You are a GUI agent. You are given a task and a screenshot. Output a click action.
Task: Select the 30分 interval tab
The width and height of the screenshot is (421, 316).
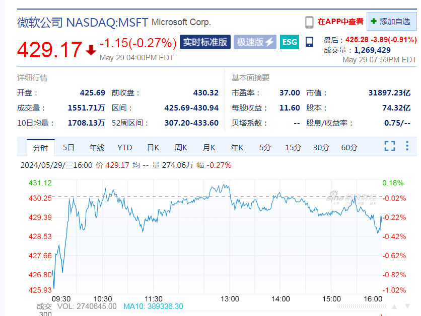pyautogui.click(x=321, y=148)
